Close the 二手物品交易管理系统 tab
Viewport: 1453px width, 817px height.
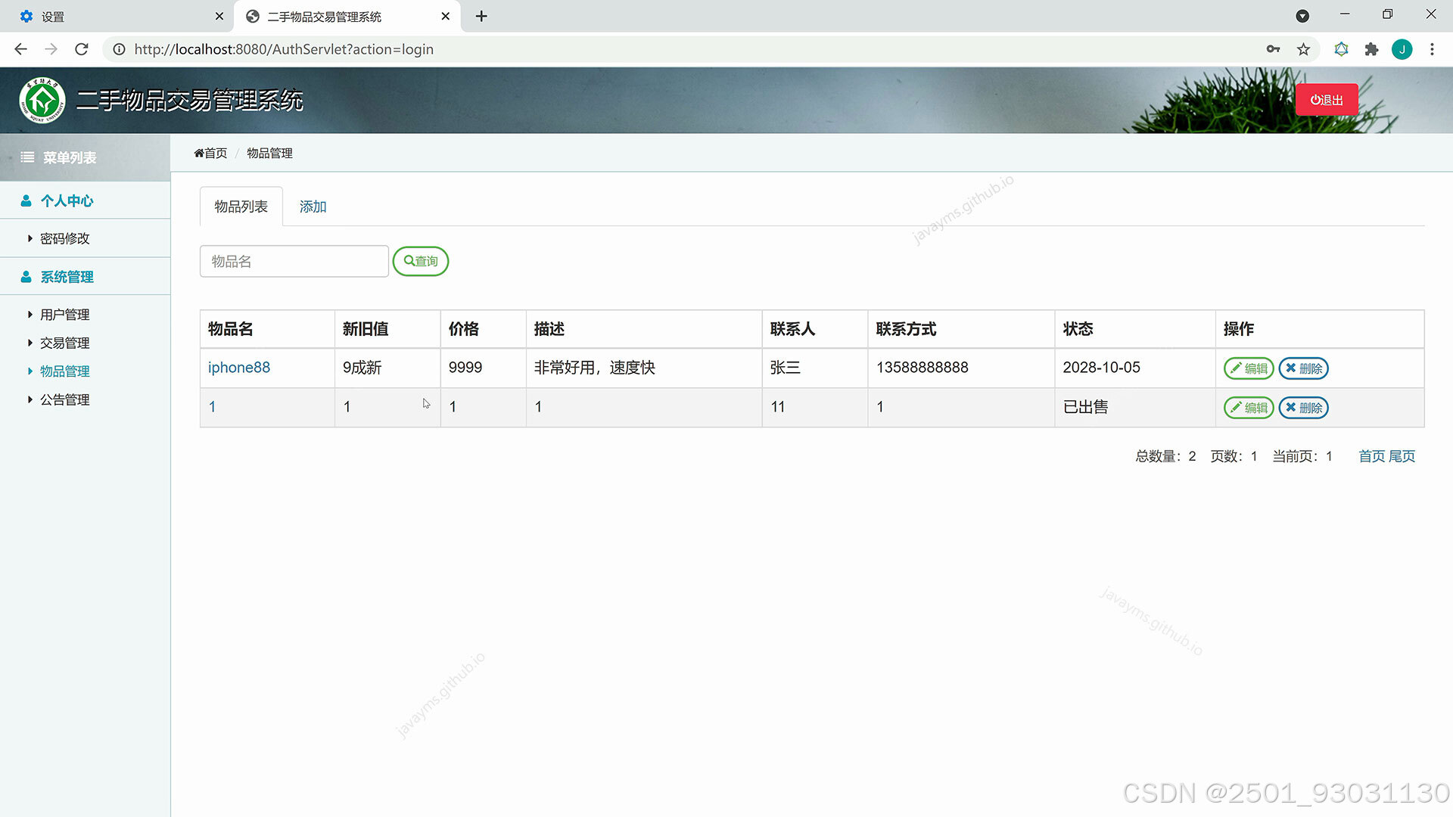coord(446,16)
